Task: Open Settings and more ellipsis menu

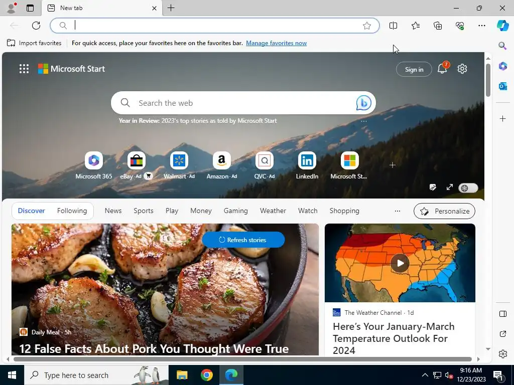Action: tap(481, 26)
